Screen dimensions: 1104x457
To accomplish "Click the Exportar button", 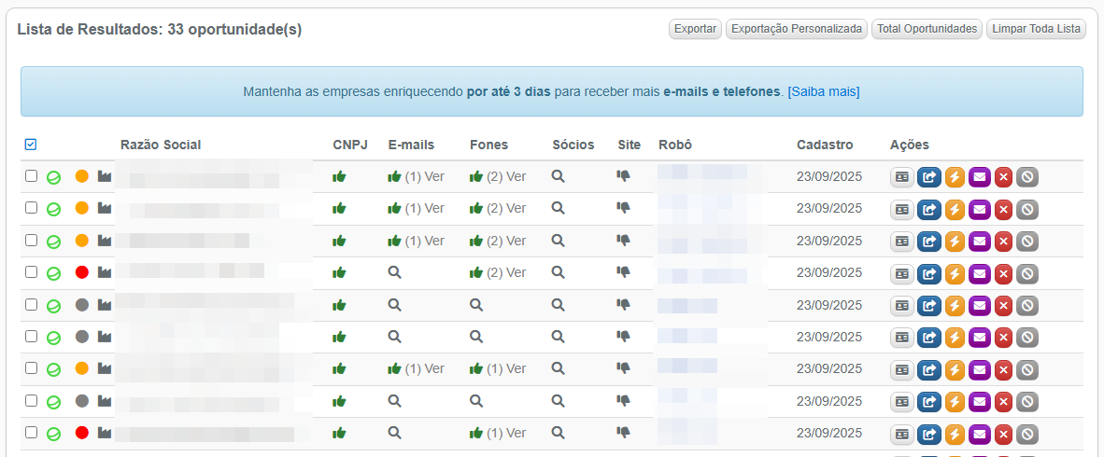I will 695,29.
